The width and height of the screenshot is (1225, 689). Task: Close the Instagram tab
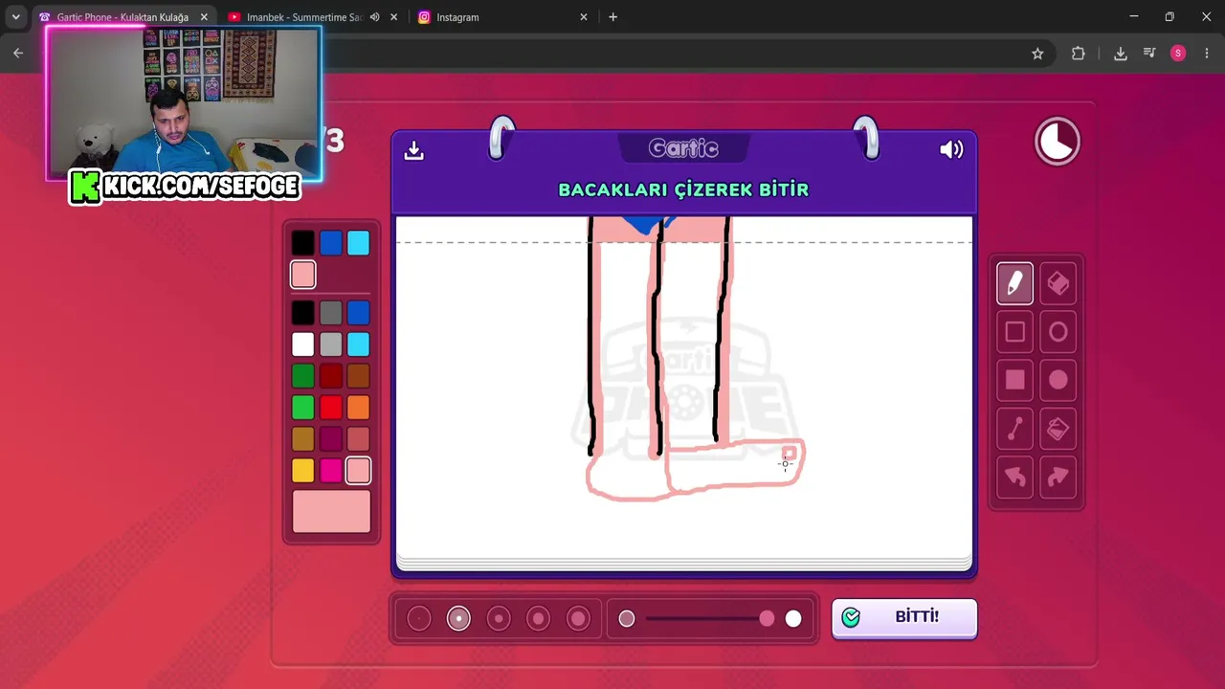584,17
